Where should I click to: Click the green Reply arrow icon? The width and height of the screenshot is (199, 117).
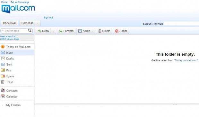pyautogui.click(x=39, y=31)
